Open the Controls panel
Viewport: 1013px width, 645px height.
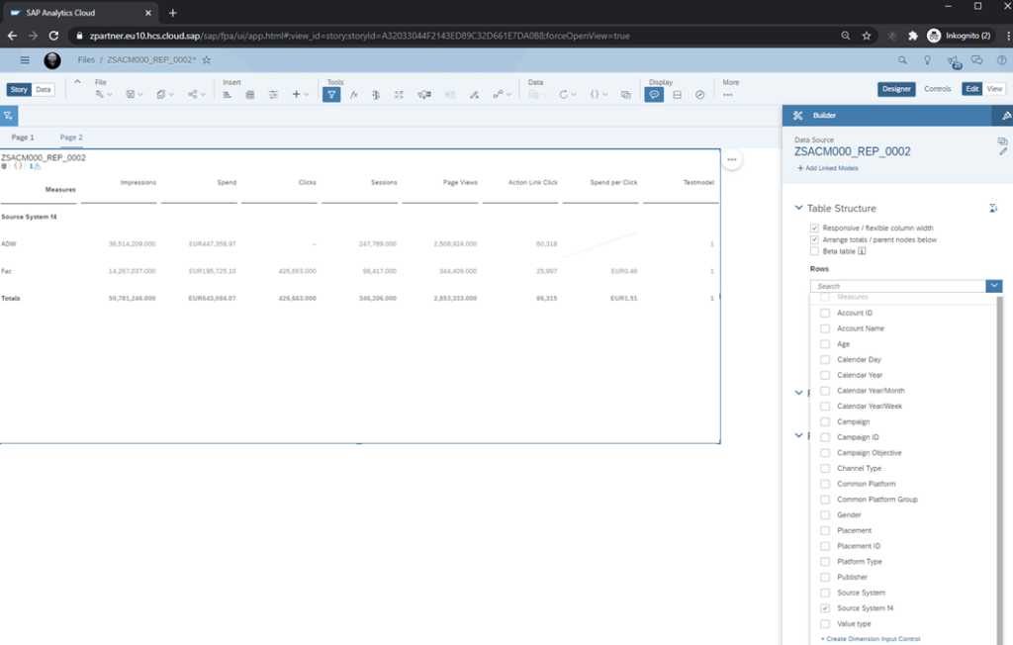(938, 89)
